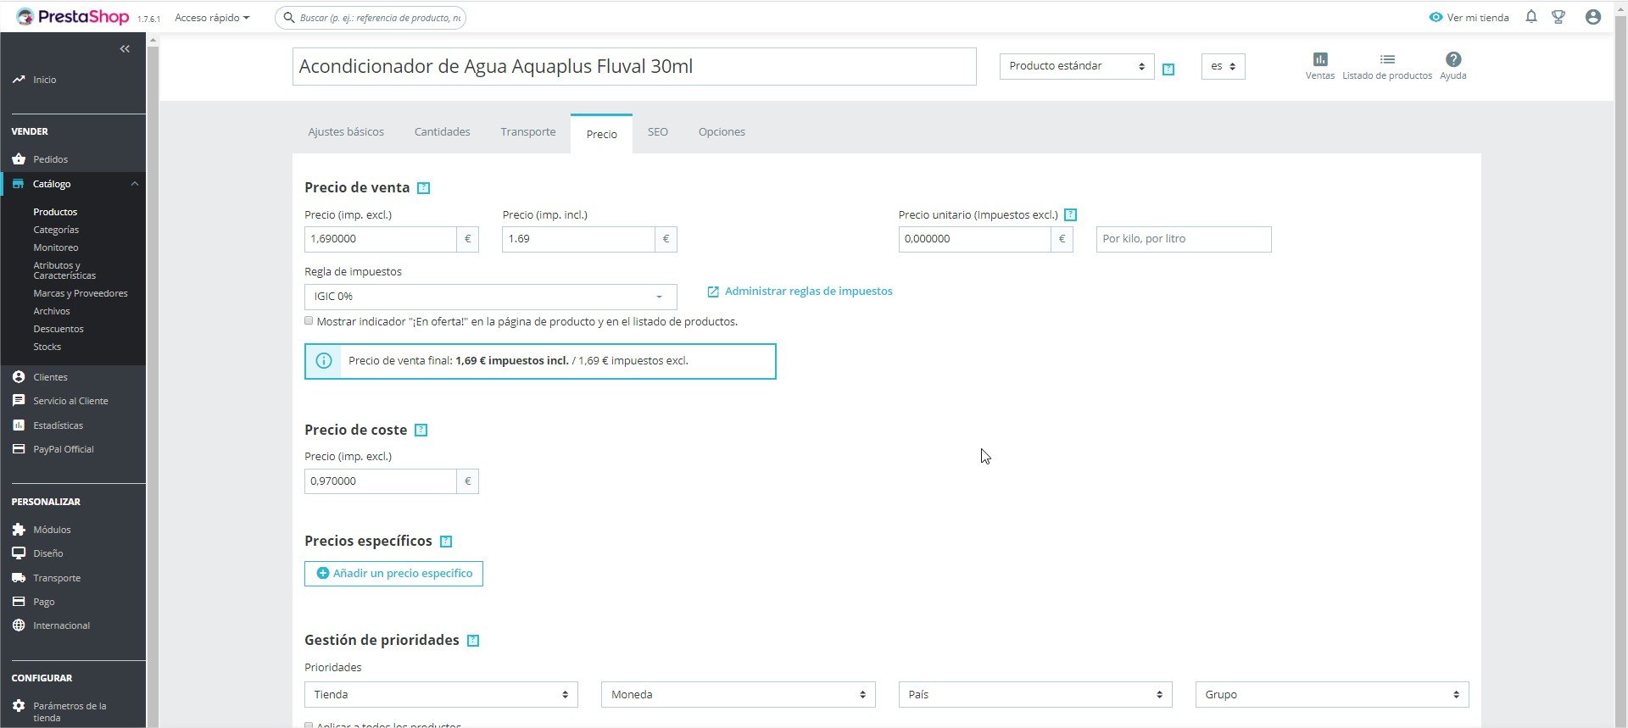The image size is (1628, 728).
Task: Switch to the Cantidades tab
Action: (442, 132)
